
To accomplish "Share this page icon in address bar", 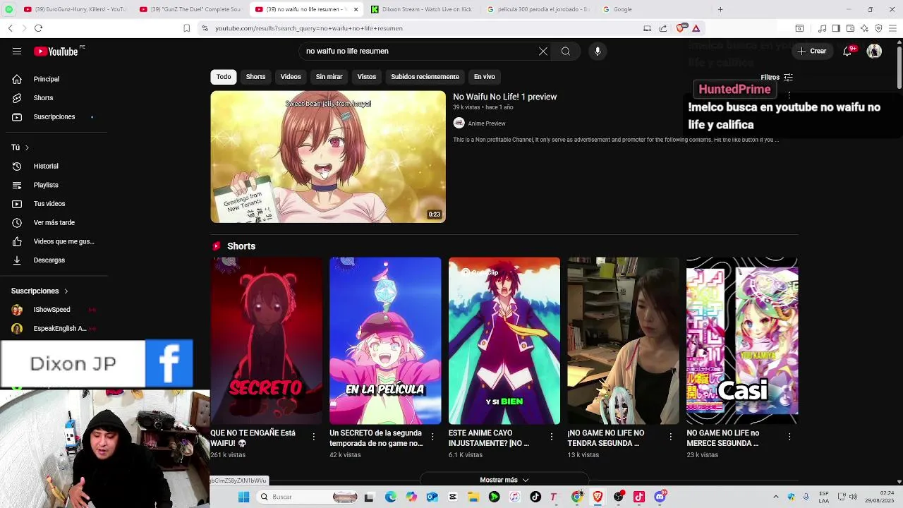I will click(663, 28).
